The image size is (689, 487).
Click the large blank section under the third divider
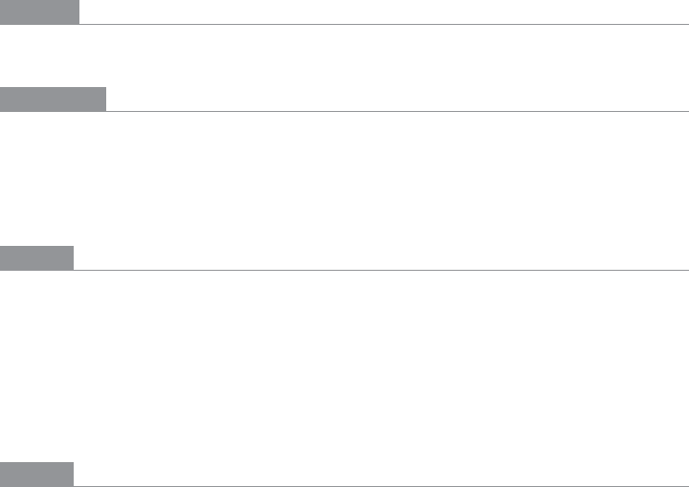(x=344, y=366)
